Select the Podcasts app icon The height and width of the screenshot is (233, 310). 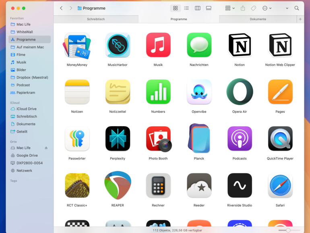coord(240,139)
